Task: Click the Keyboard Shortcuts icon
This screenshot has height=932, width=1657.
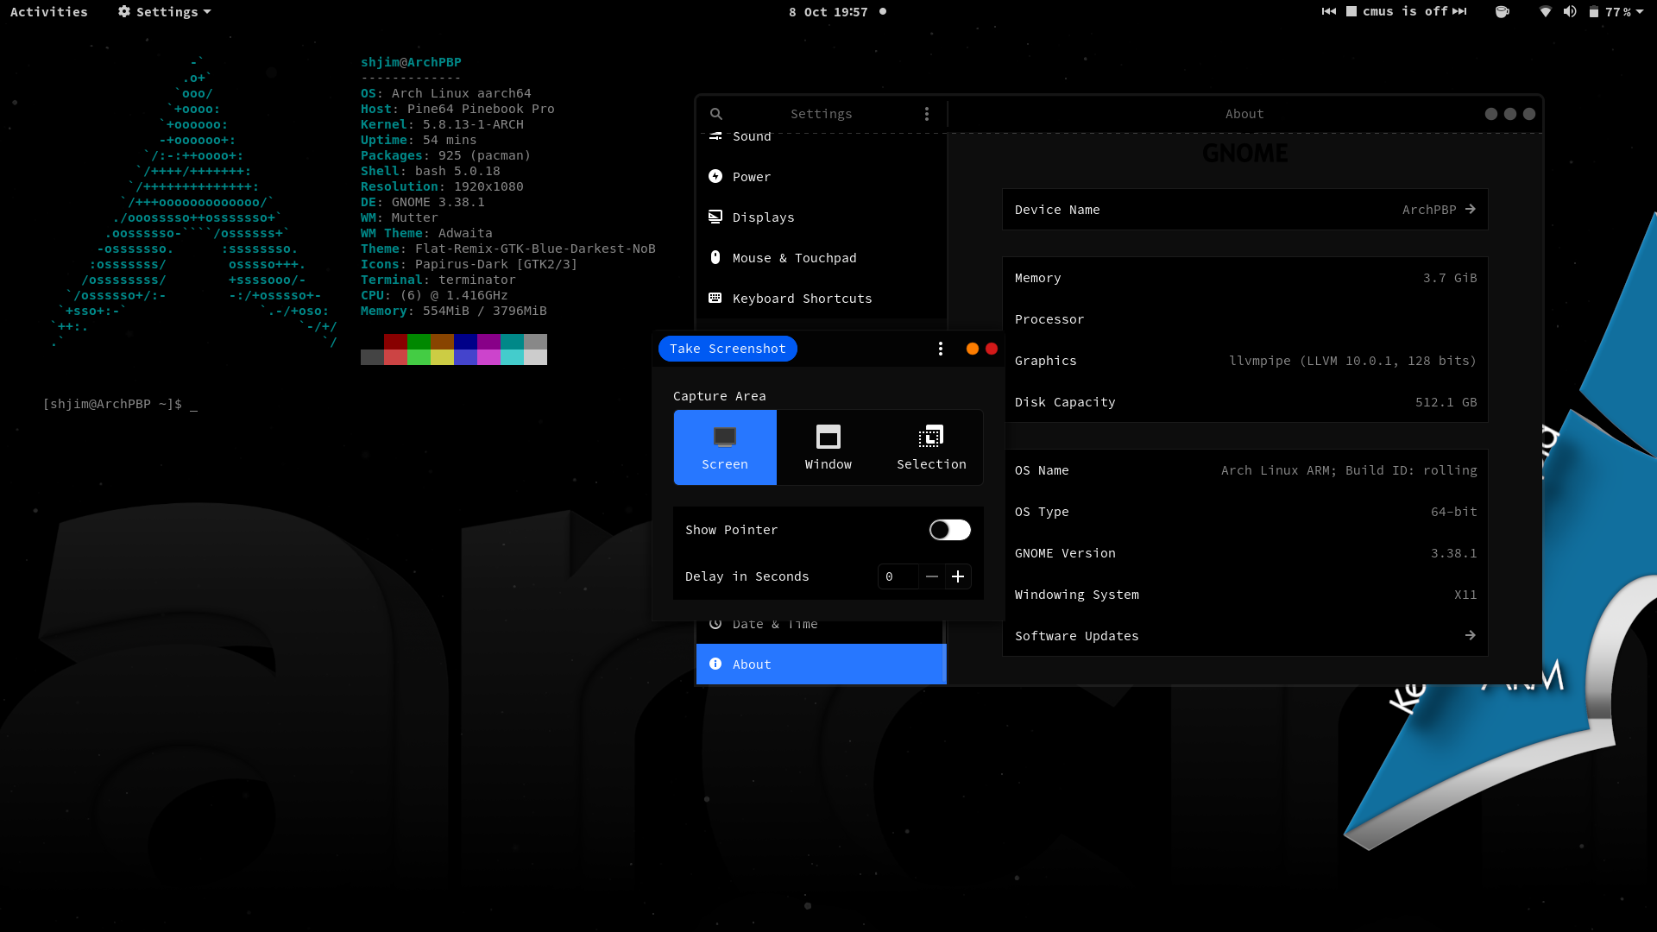Action: tap(714, 298)
